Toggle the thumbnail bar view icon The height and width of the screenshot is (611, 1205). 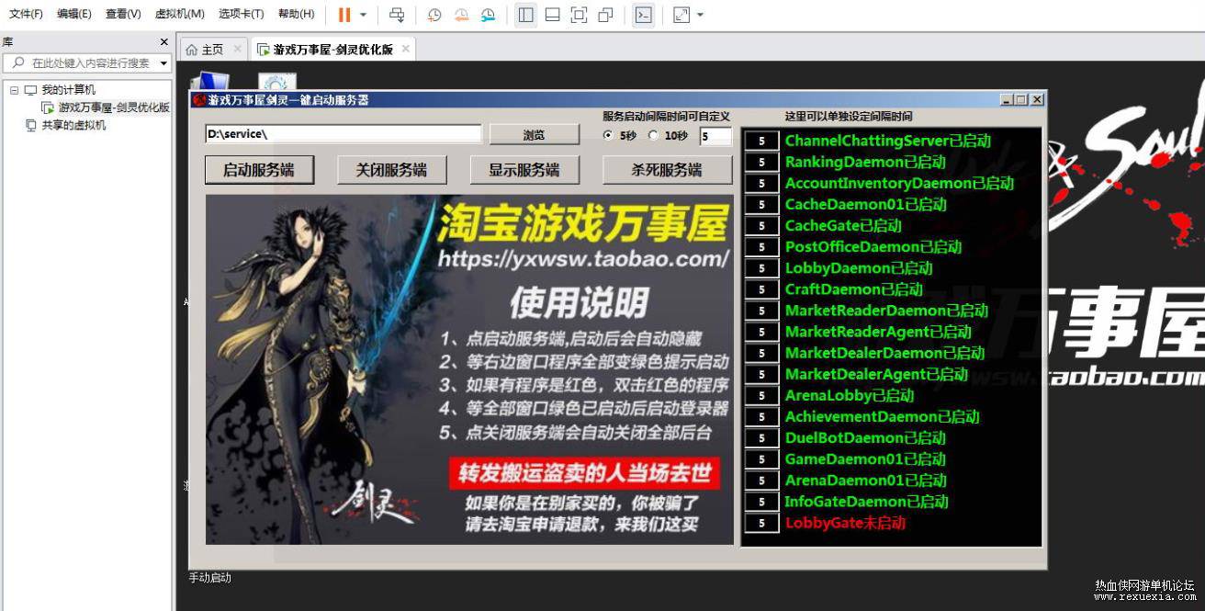coord(552,15)
